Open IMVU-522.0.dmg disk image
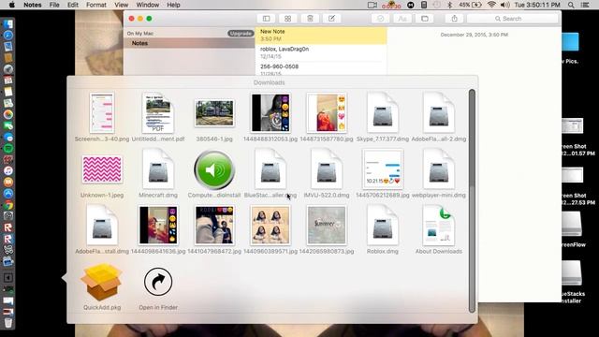The image size is (599, 337). click(327, 173)
